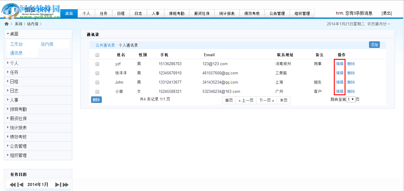Click 编辑 on John's contact row
Image resolution: width=404 pixels, height=191 pixels.
coord(340,82)
